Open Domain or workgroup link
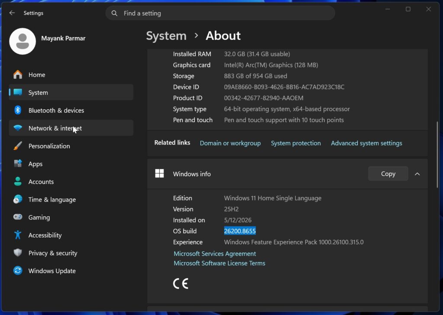Viewport: 443px width, 315px height. (x=230, y=143)
